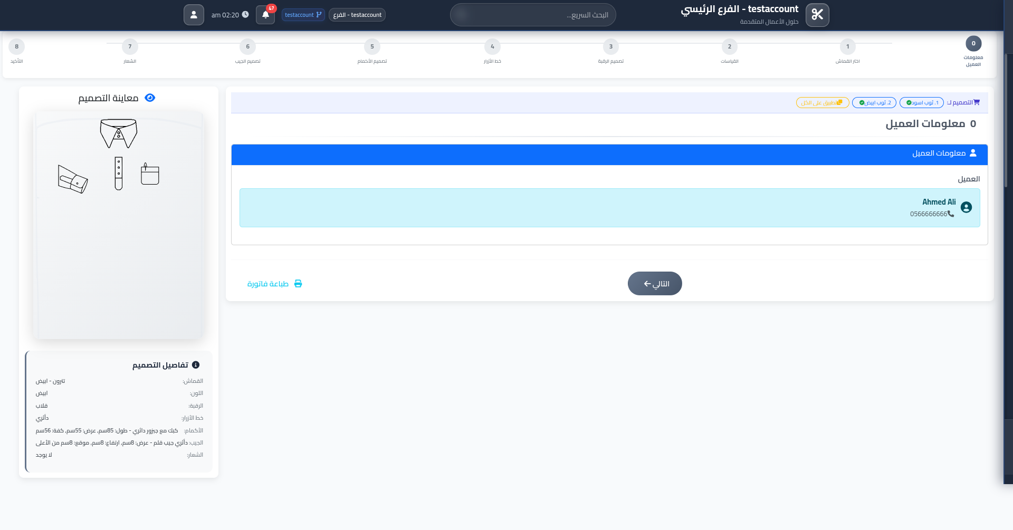Screen dimensions: 1013x530
Task: Click the user profile icon in top bar
Action: [x=194, y=14]
